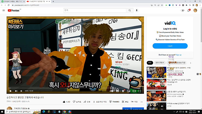Open the YouTube hamburger guide menu
202x114 pixels.
(4, 10)
